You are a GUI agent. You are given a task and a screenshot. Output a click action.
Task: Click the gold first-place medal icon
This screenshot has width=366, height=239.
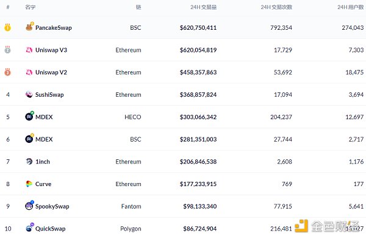click(x=7, y=27)
